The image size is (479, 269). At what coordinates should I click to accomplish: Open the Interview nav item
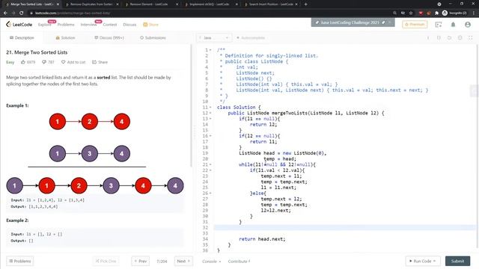coord(88,25)
